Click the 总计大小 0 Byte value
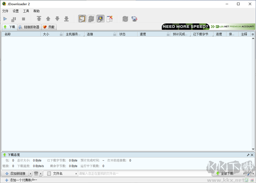Screen dimensions: 256x183 click(x=37, y=160)
